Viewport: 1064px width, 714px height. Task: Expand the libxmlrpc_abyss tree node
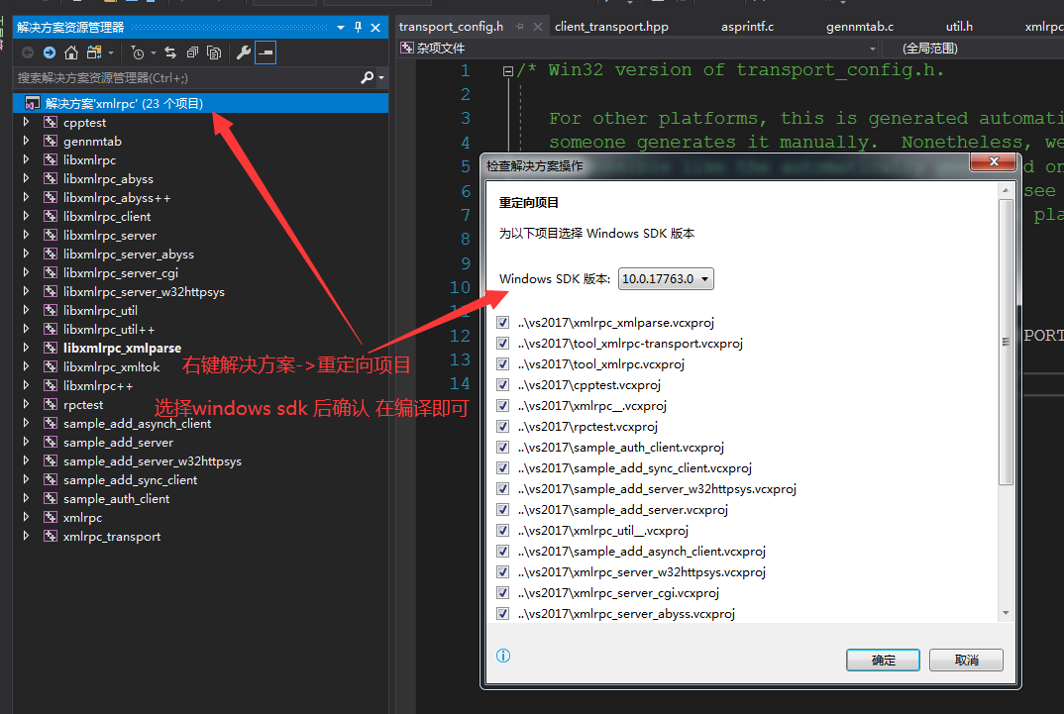point(25,178)
